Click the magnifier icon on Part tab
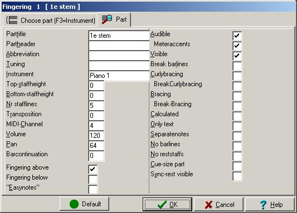297x213 pixels. pos(107,19)
